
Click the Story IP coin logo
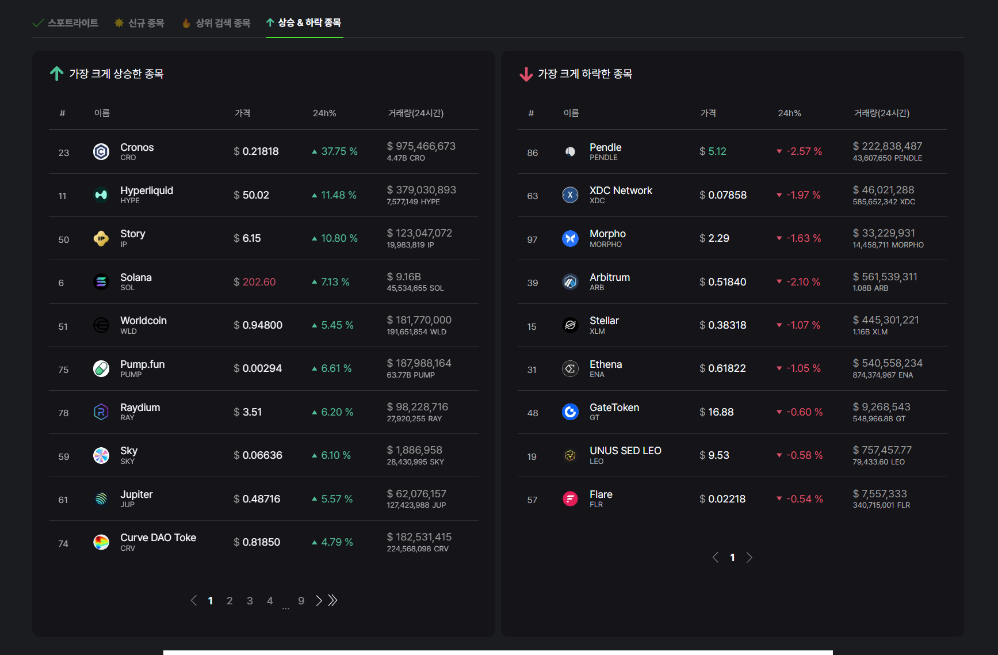tap(101, 238)
